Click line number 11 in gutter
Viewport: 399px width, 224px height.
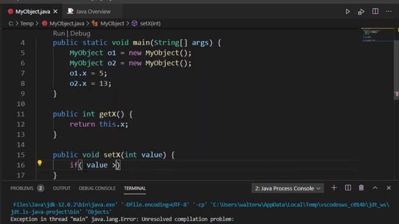(21, 114)
